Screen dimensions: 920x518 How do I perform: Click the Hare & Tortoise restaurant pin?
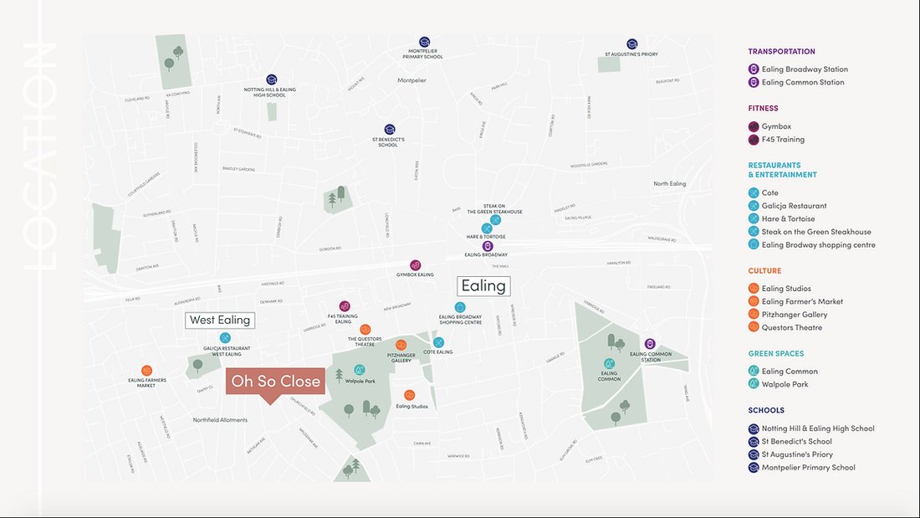click(486, 226)
